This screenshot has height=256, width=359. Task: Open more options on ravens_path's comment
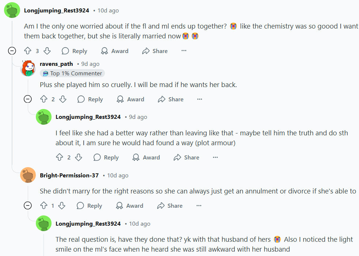click(200, 99)
